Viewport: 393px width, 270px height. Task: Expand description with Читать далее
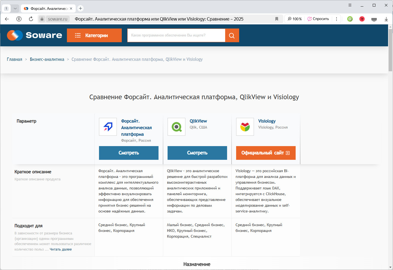pyautogui.click(x=61, y=249)
